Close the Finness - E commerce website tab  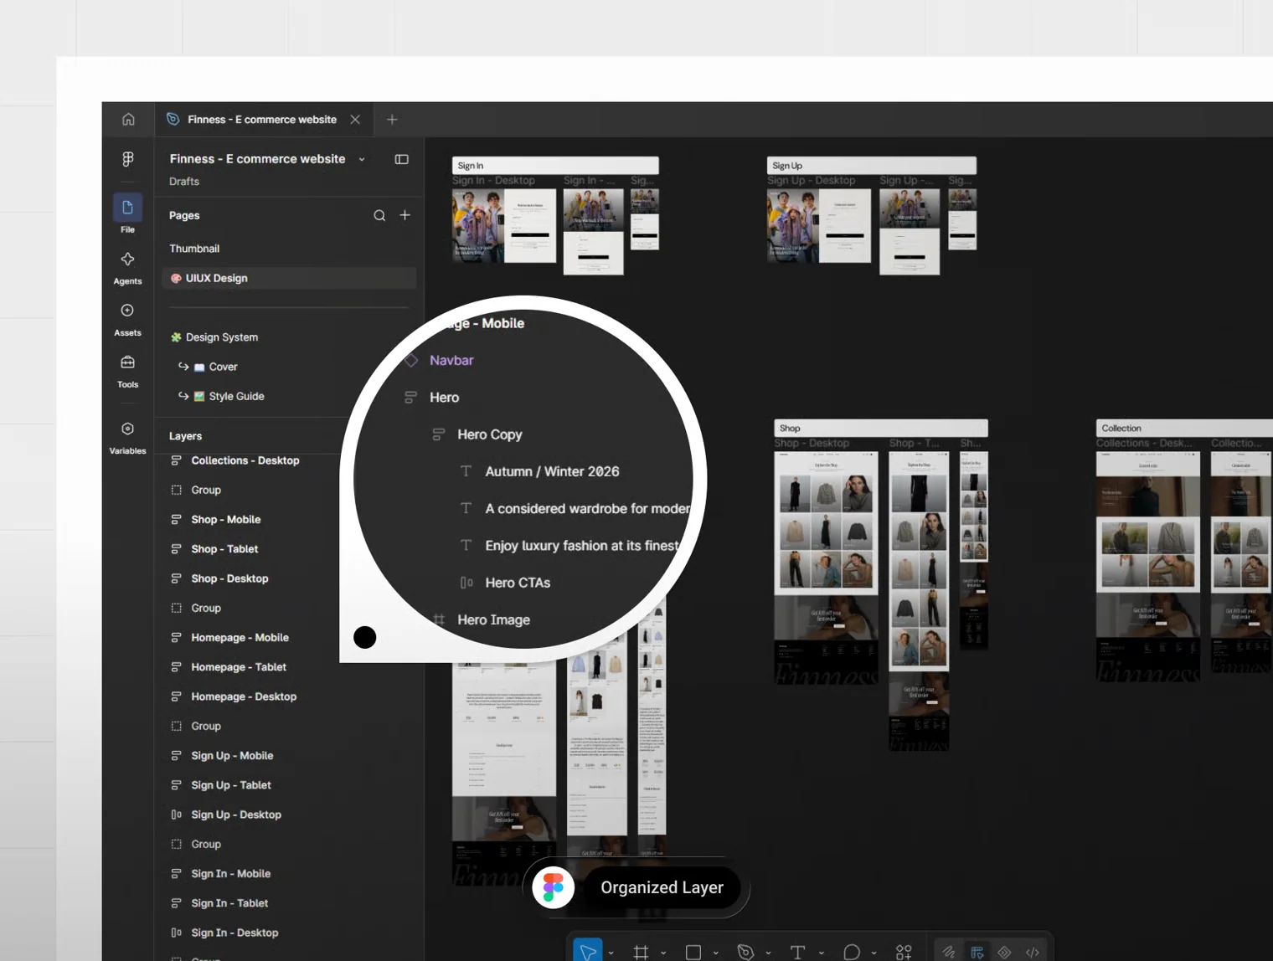tap(355, 120)
